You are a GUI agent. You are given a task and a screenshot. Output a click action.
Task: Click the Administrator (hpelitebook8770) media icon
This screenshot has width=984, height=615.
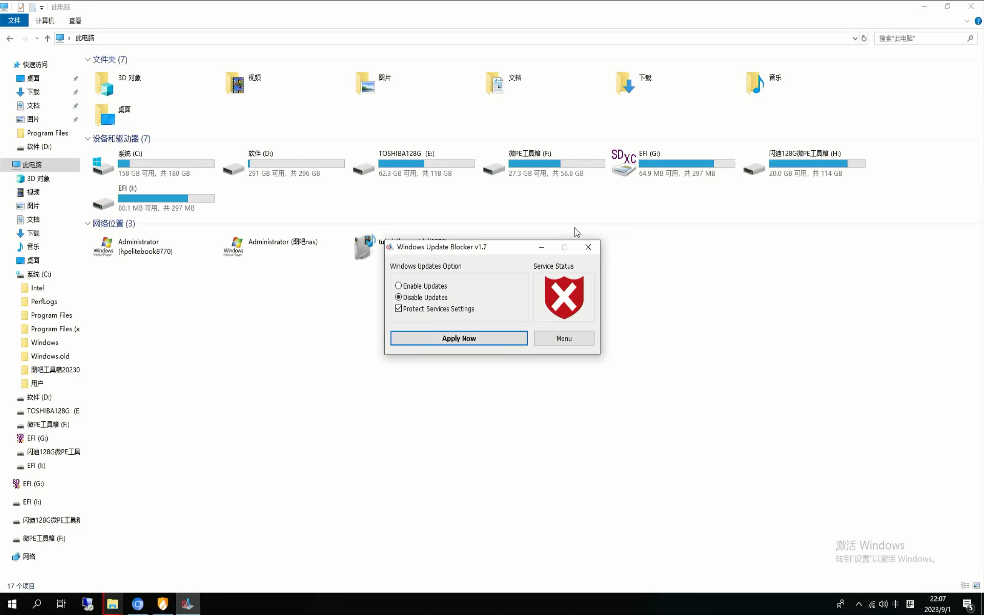[103, 246]
